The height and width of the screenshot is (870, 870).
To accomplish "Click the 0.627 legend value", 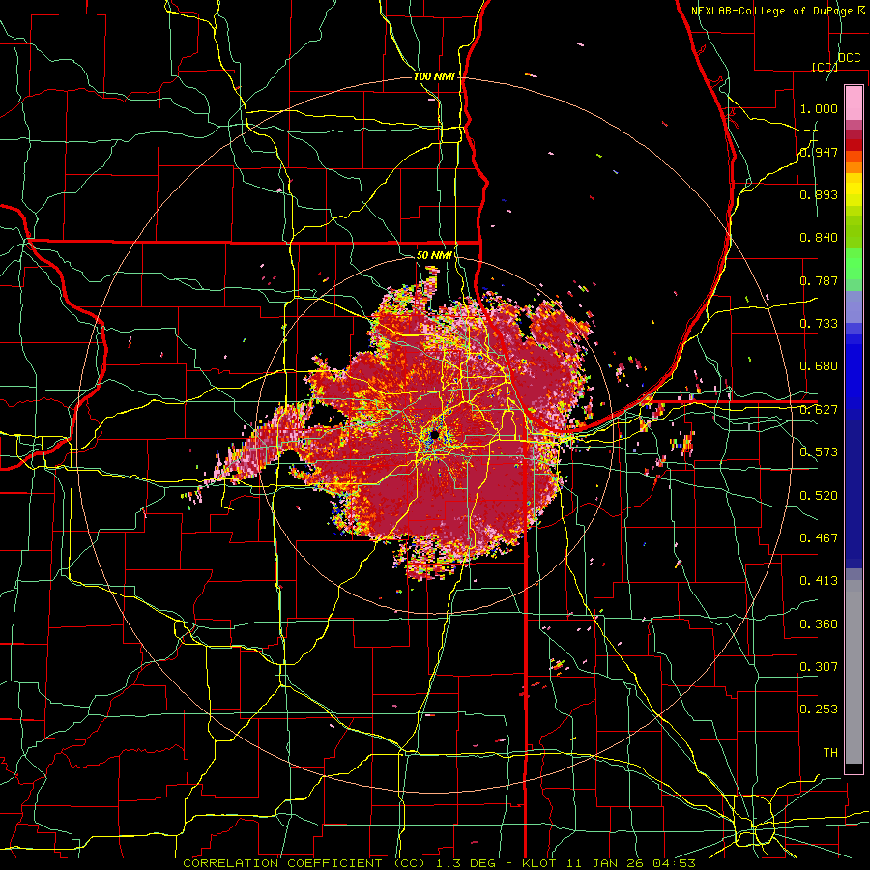I will point(819,410).
